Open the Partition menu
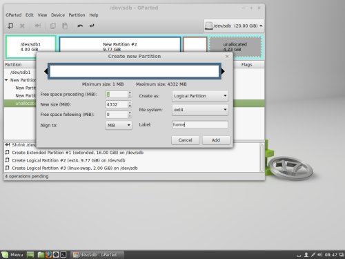The width and height of the screenshot is (345, 259). click(77, 15)
